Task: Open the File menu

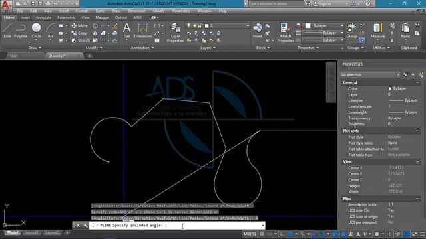Action: 20,11
